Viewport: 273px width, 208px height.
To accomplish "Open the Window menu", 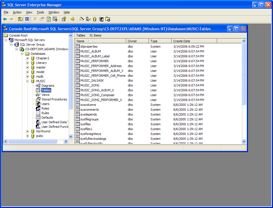I will [54, 12].
